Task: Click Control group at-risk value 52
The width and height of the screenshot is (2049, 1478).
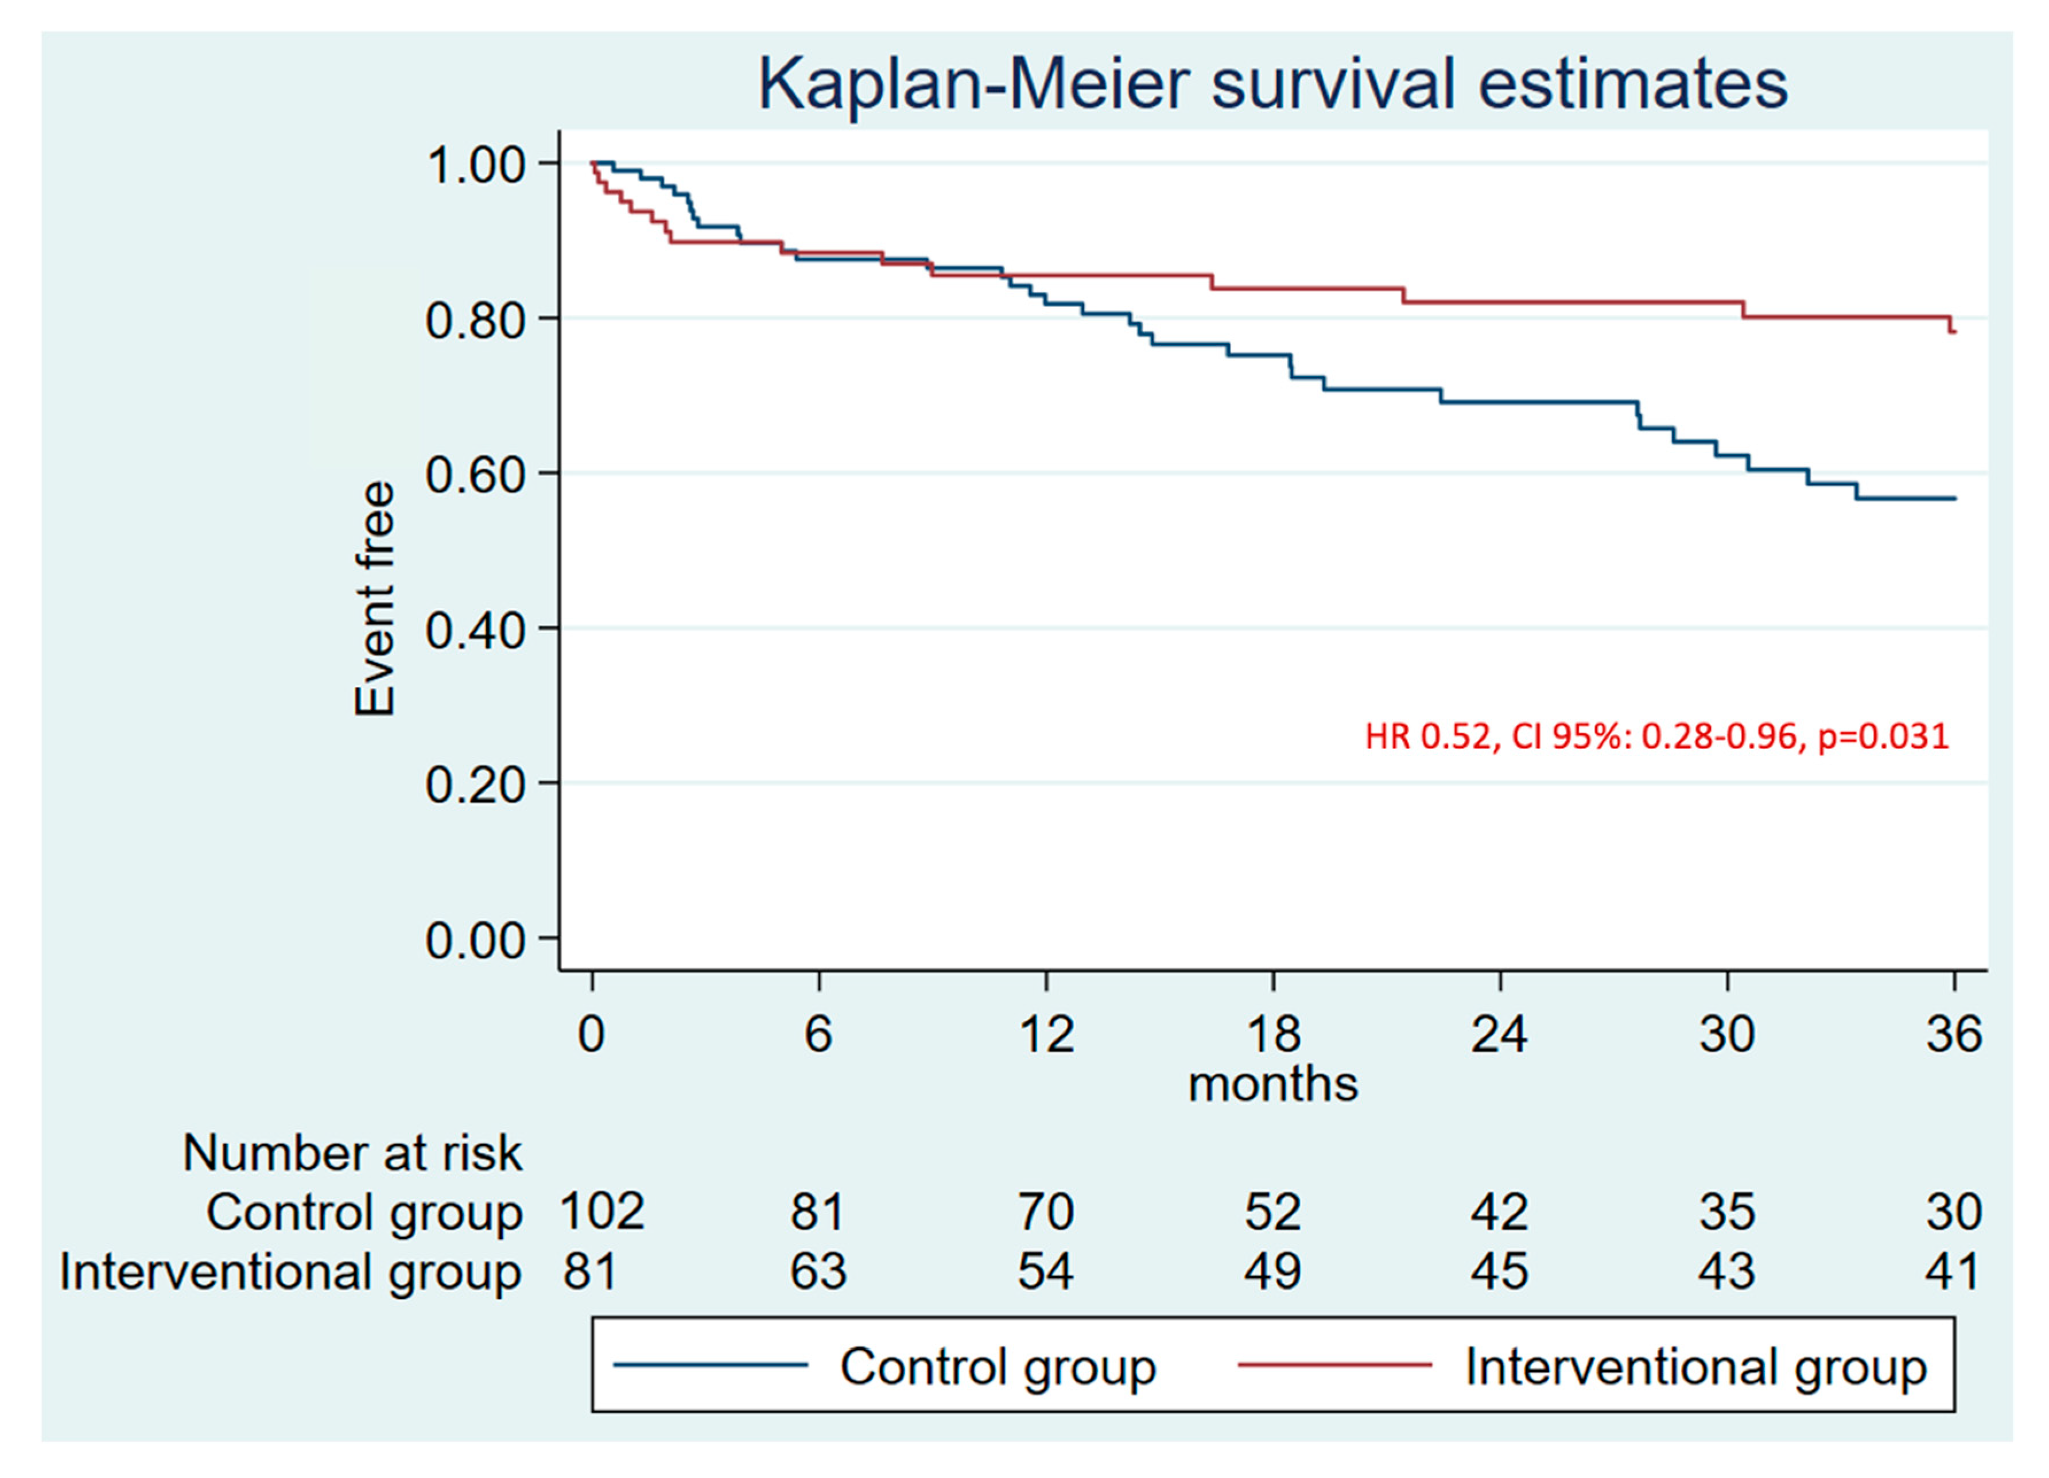Action: (x=1272, y=1212)
